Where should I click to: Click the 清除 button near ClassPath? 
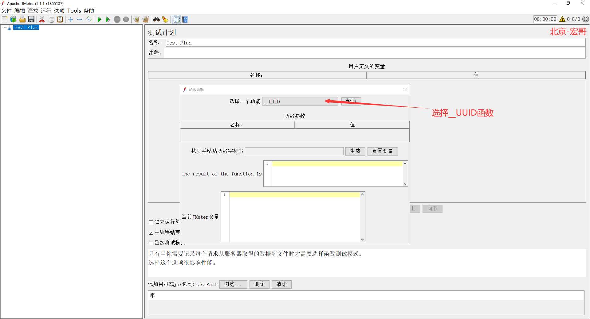tap(281, 284)
